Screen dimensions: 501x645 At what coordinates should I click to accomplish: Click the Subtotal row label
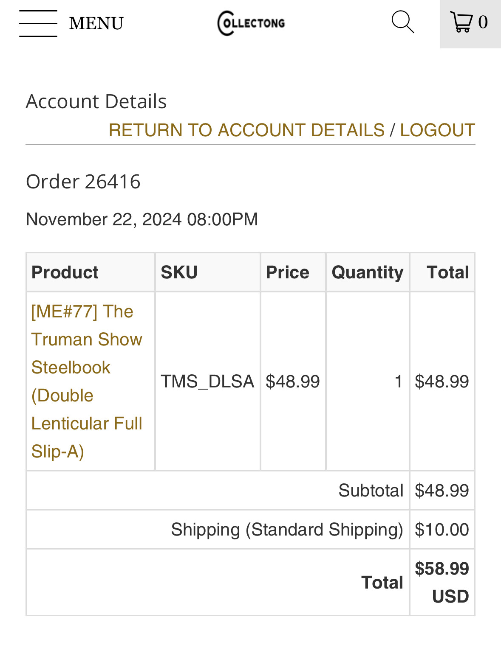pyautogui.click(x=371, y=491)
